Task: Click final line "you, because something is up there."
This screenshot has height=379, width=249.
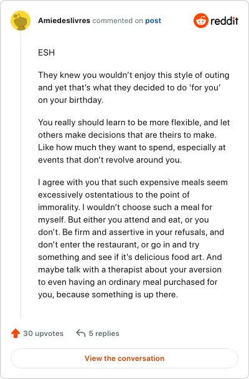Action: pyautogui.click(x=108, y=295)
